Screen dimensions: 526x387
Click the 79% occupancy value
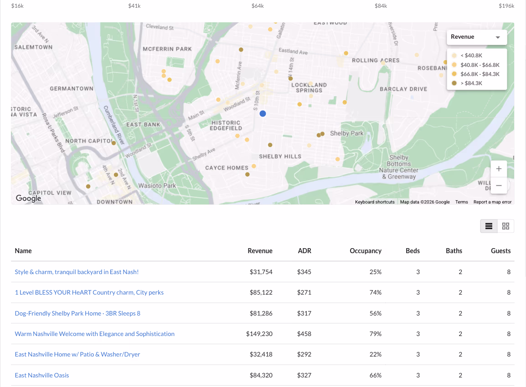(376, 334)
